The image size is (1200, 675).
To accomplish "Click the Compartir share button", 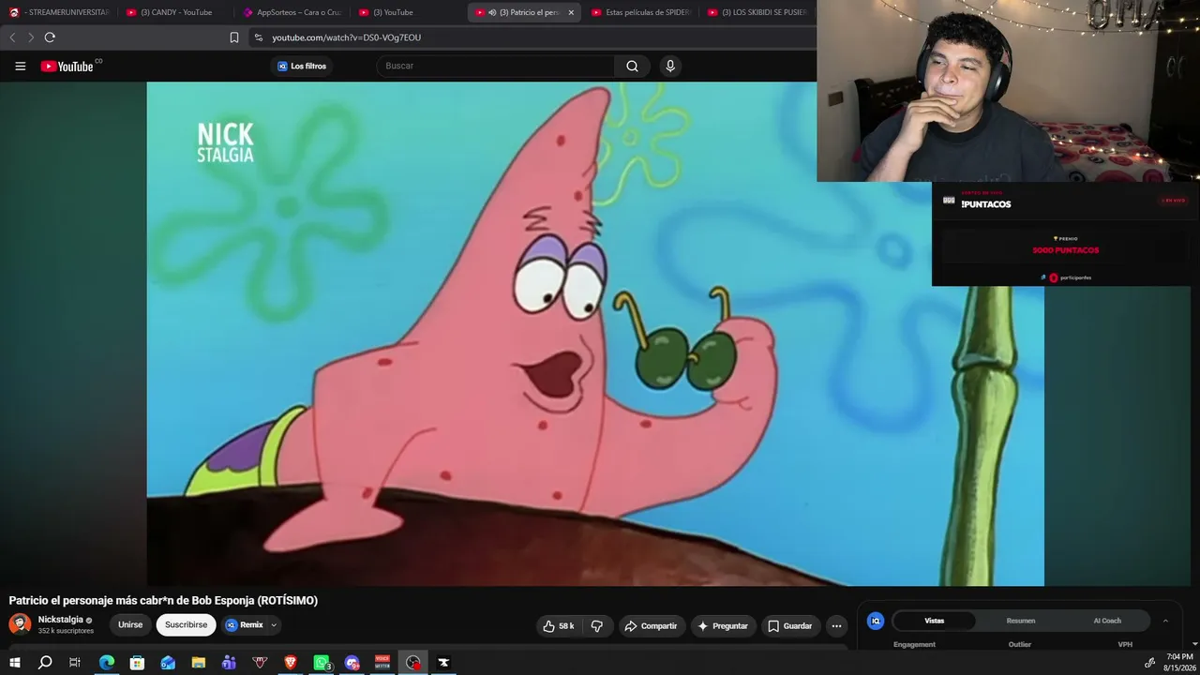I will pyautogui.click(x=652, y=626).
